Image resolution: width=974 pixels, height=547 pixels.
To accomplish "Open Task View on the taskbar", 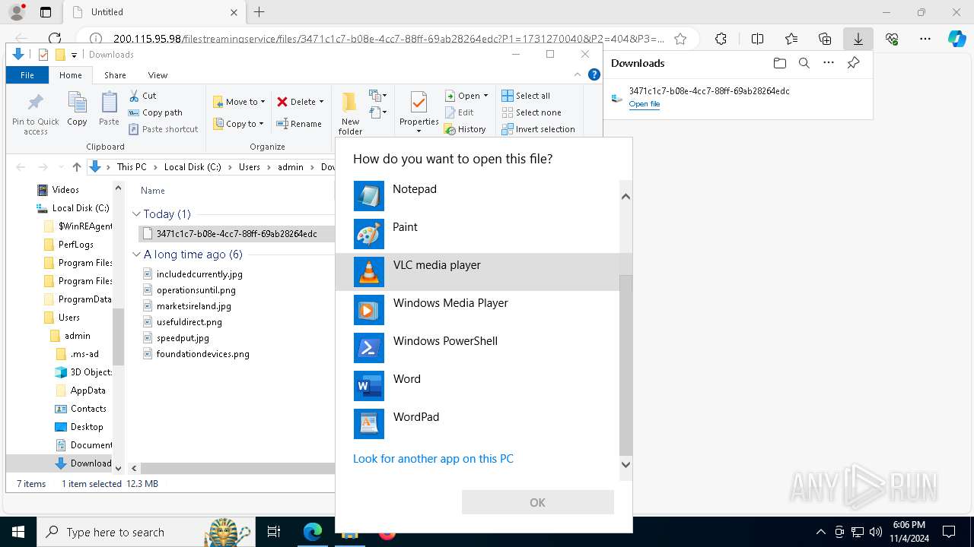I will [274, 532].
